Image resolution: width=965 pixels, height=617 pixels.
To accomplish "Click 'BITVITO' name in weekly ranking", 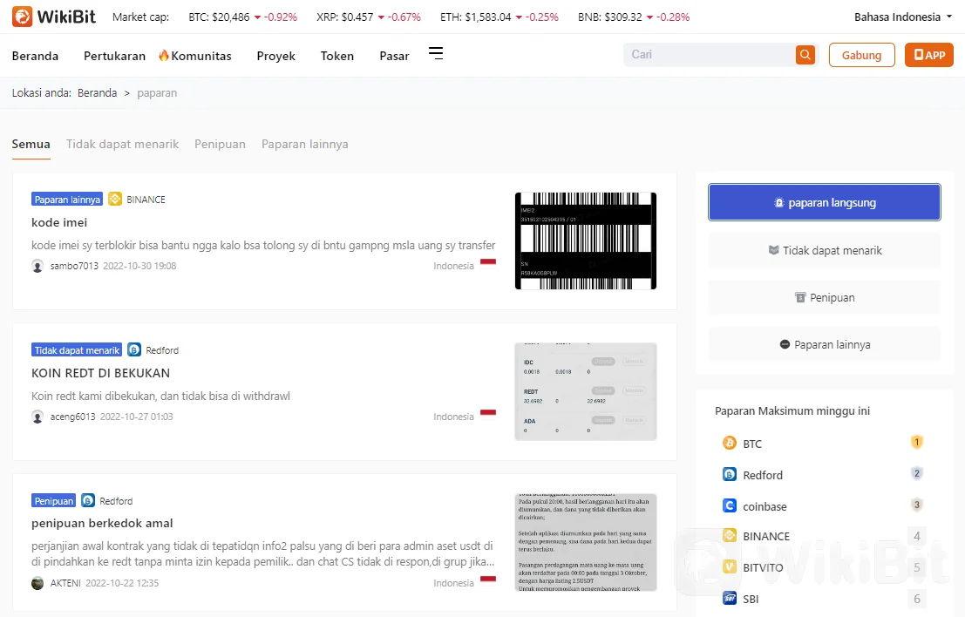I will (763, 567).
